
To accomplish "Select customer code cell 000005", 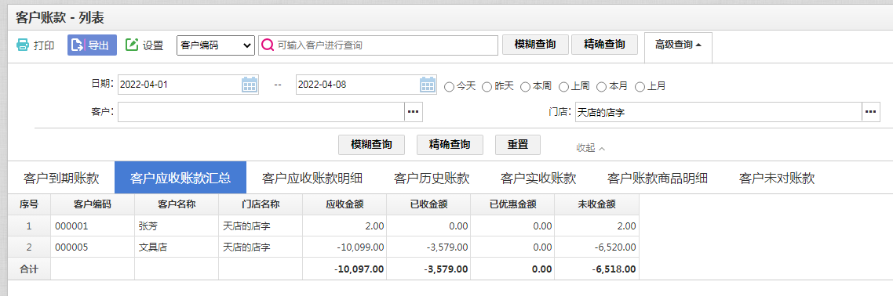I will [x=93, y=247].
